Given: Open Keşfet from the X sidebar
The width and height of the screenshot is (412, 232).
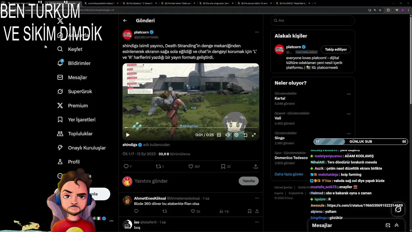Looking at the screenshot, I should tap(70, 49).
